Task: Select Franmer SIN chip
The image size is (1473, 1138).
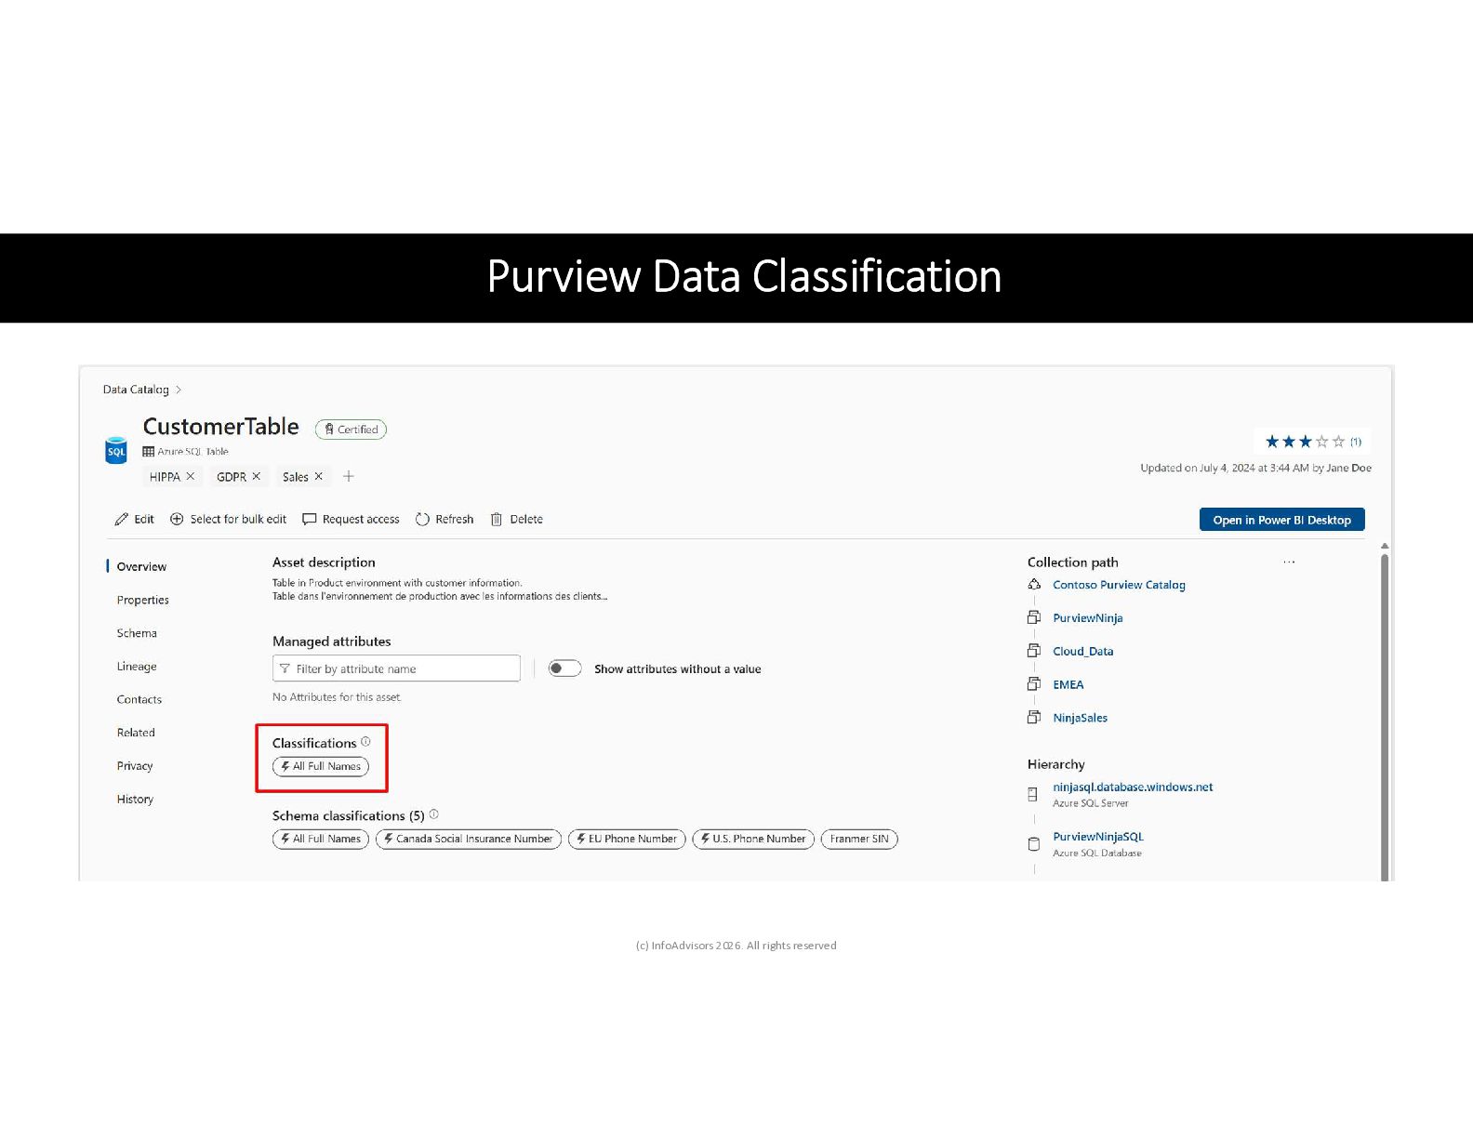Action: [859, 839]
